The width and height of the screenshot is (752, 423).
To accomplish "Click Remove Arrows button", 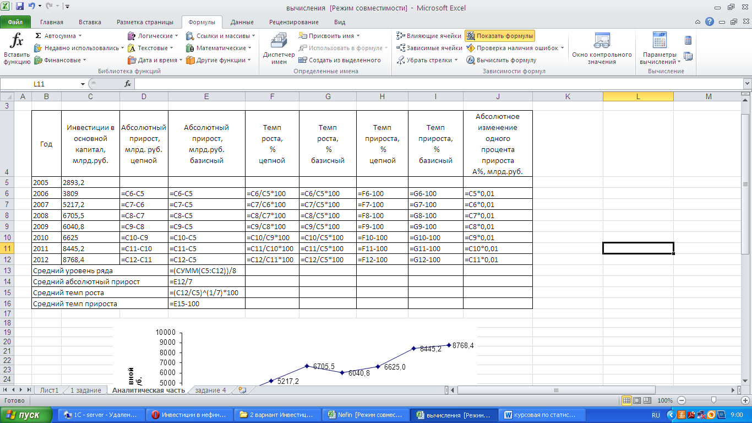I will click(x=424, y=60).
